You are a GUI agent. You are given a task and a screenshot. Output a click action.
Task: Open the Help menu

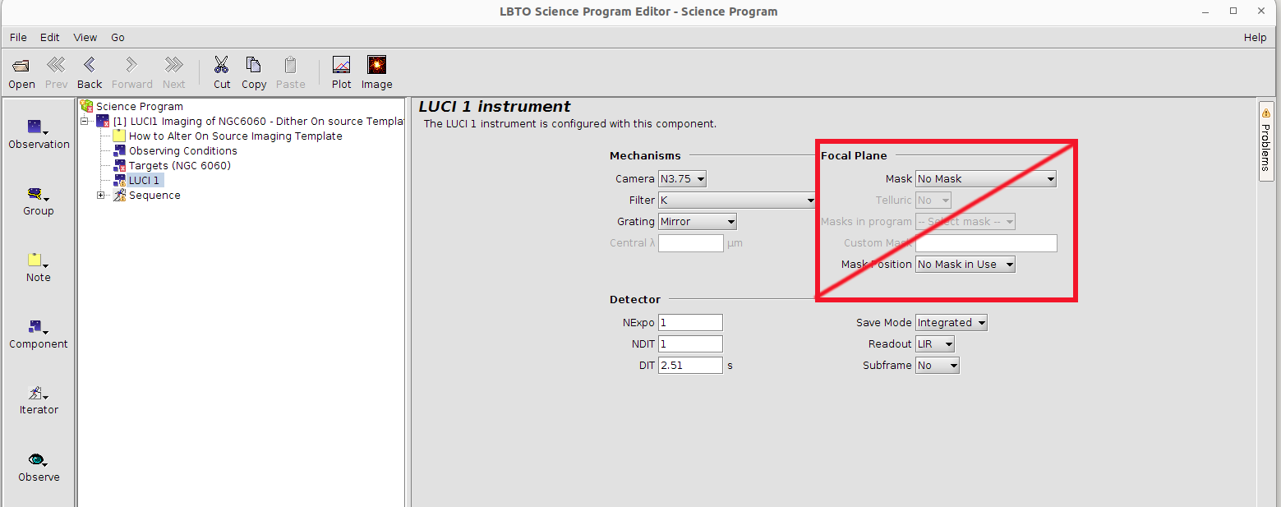(x=1255, y=37)
